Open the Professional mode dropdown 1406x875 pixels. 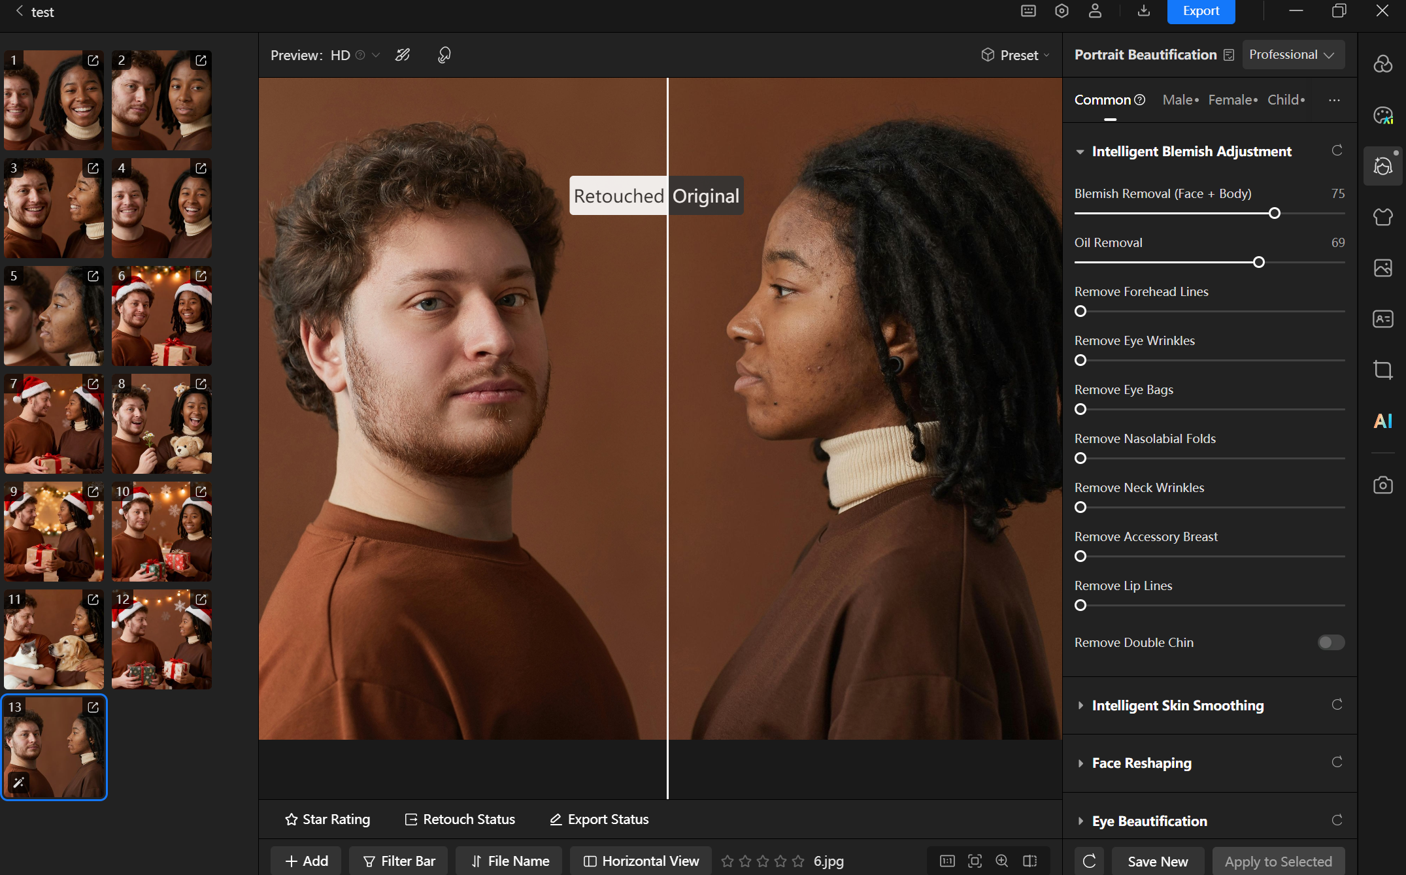[x=1292, y=55]
